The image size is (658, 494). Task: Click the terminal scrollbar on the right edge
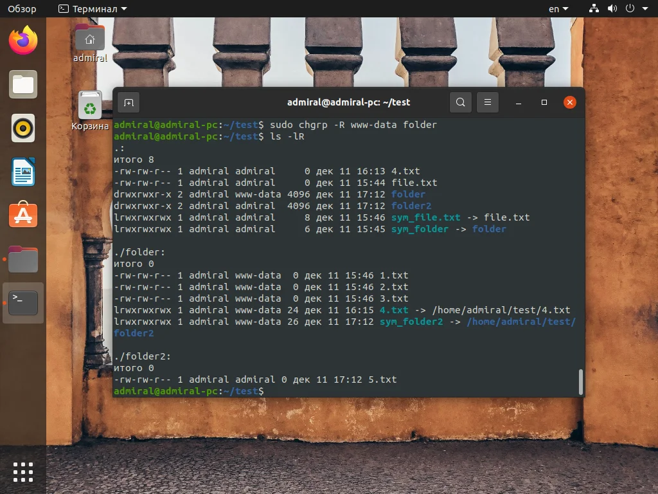(x=580, y=381)
